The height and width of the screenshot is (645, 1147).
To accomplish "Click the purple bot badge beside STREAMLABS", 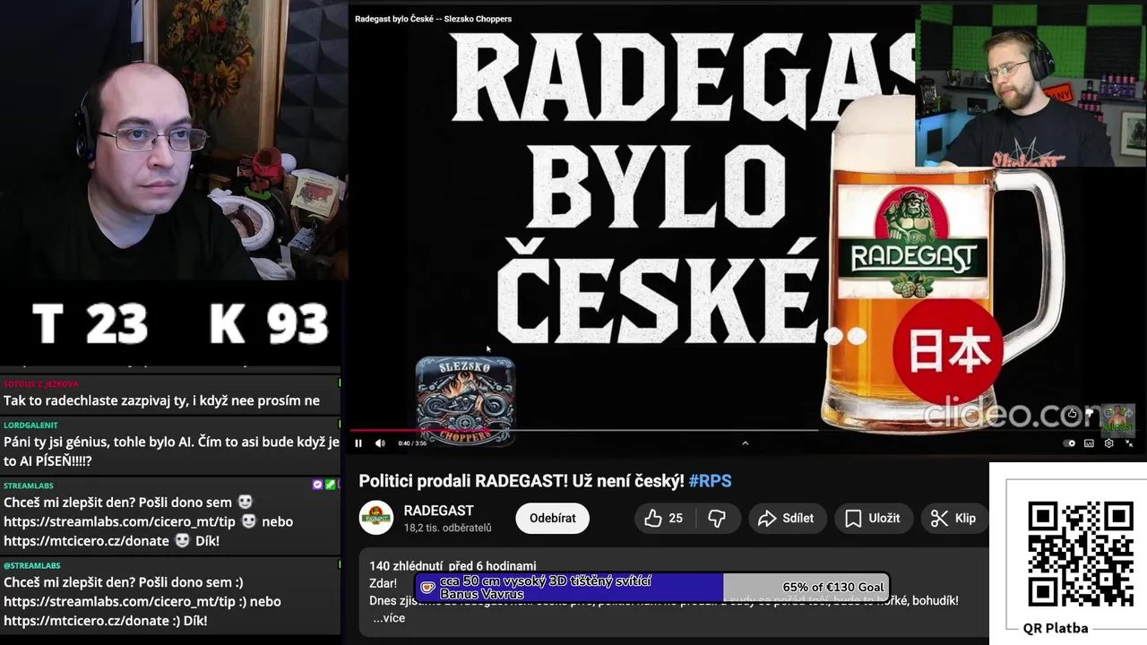I will (317, 485).
